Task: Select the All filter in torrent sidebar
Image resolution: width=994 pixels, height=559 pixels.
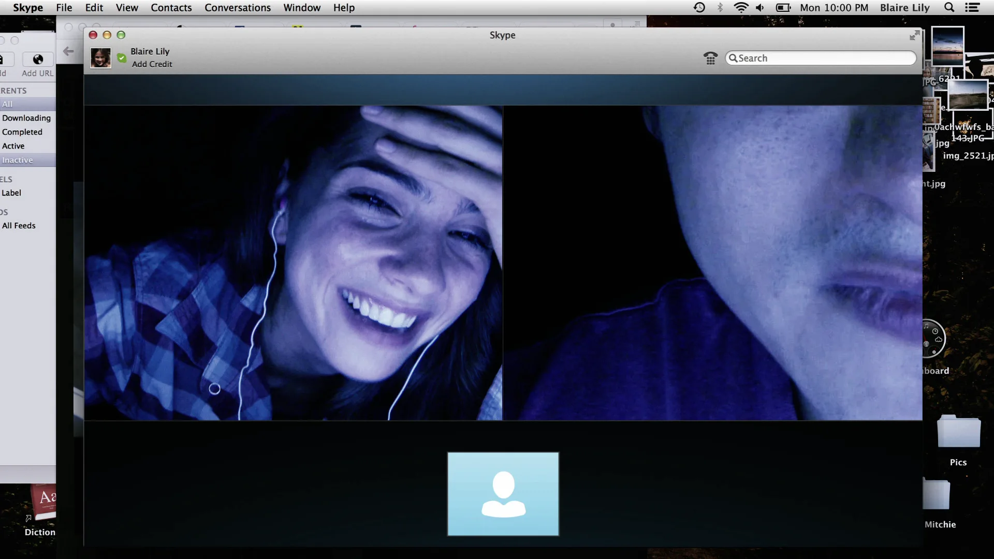Action: tap(28, 104)
